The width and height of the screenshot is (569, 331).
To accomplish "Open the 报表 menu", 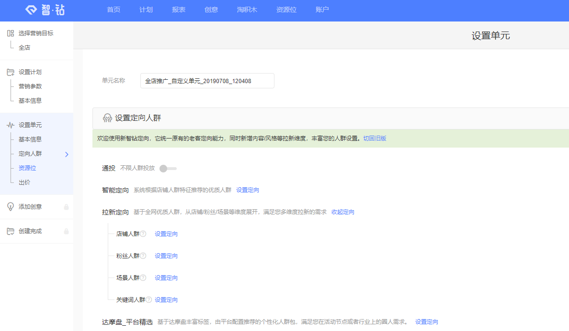I will click(x=179, y=10).
